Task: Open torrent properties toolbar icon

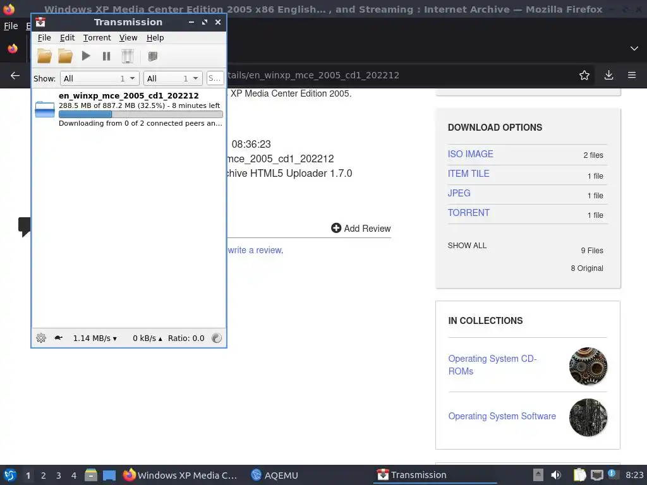Action: click(x=153, y=56)
